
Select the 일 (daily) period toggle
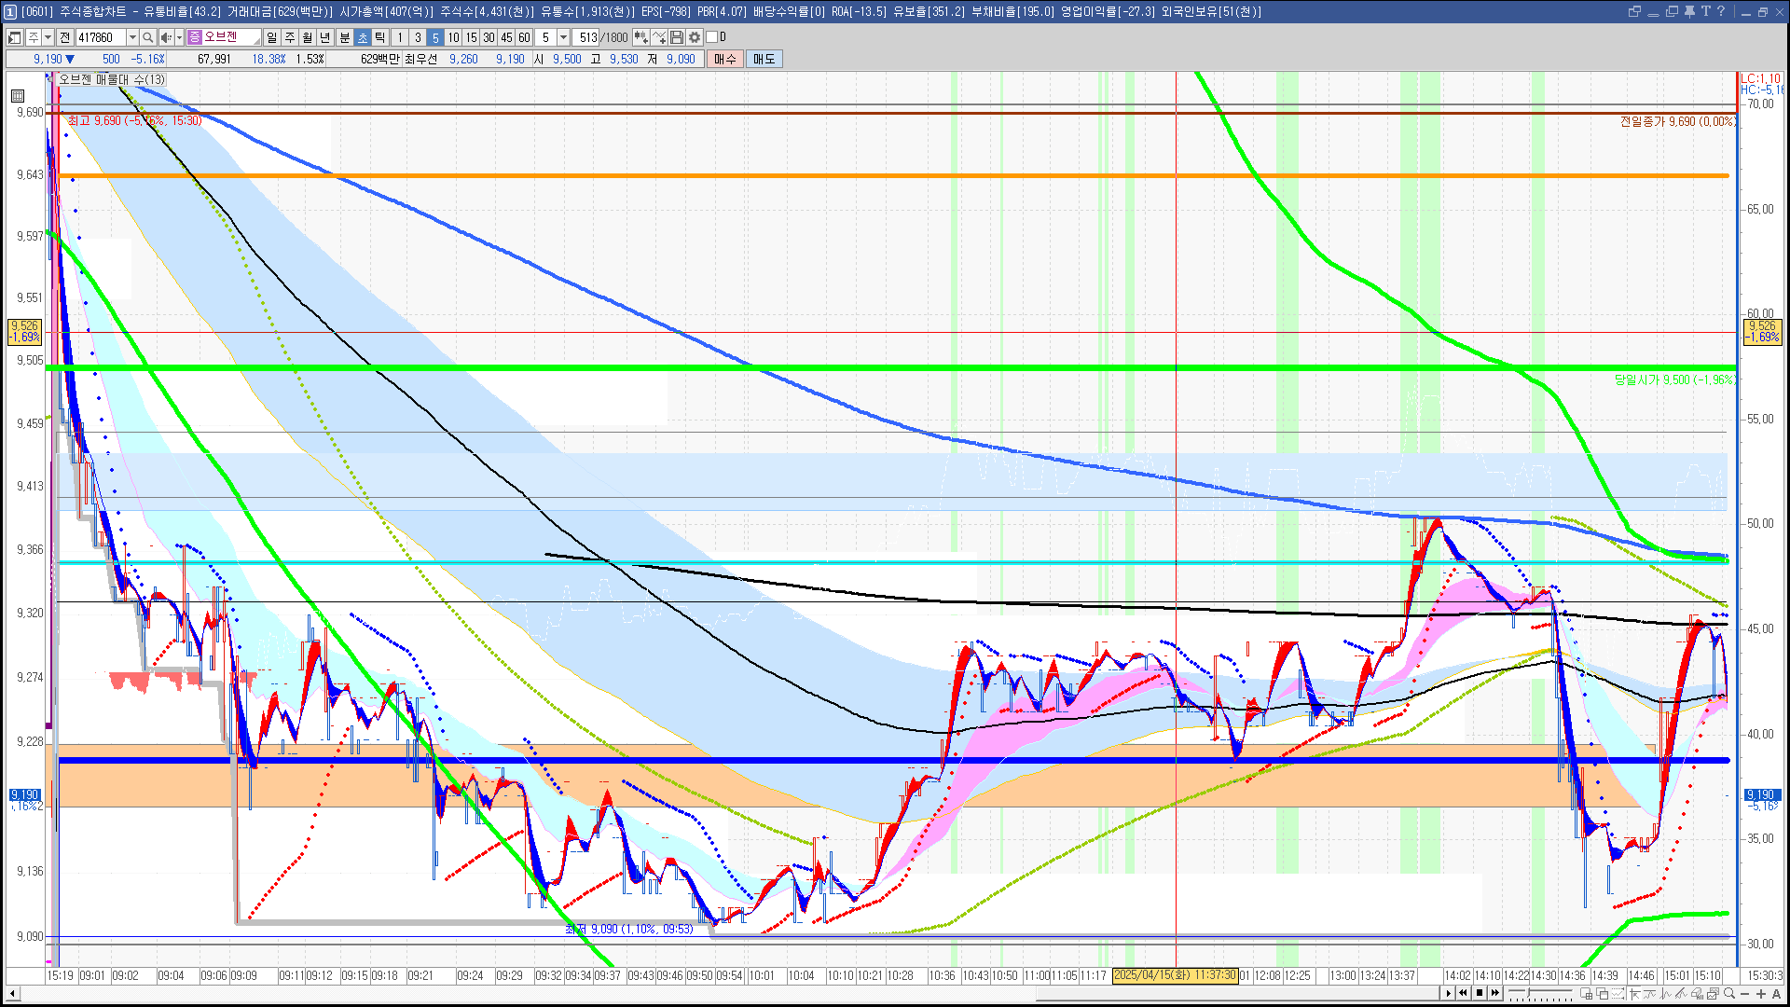click(x=271, y=37)
